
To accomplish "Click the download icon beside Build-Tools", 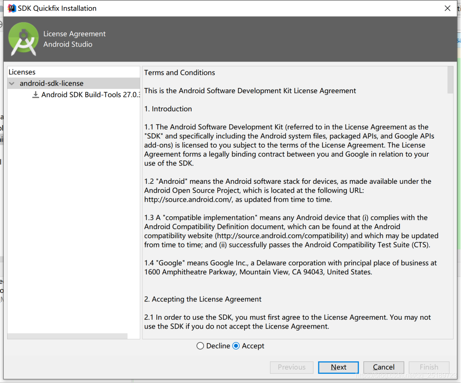I will [35, 95].
